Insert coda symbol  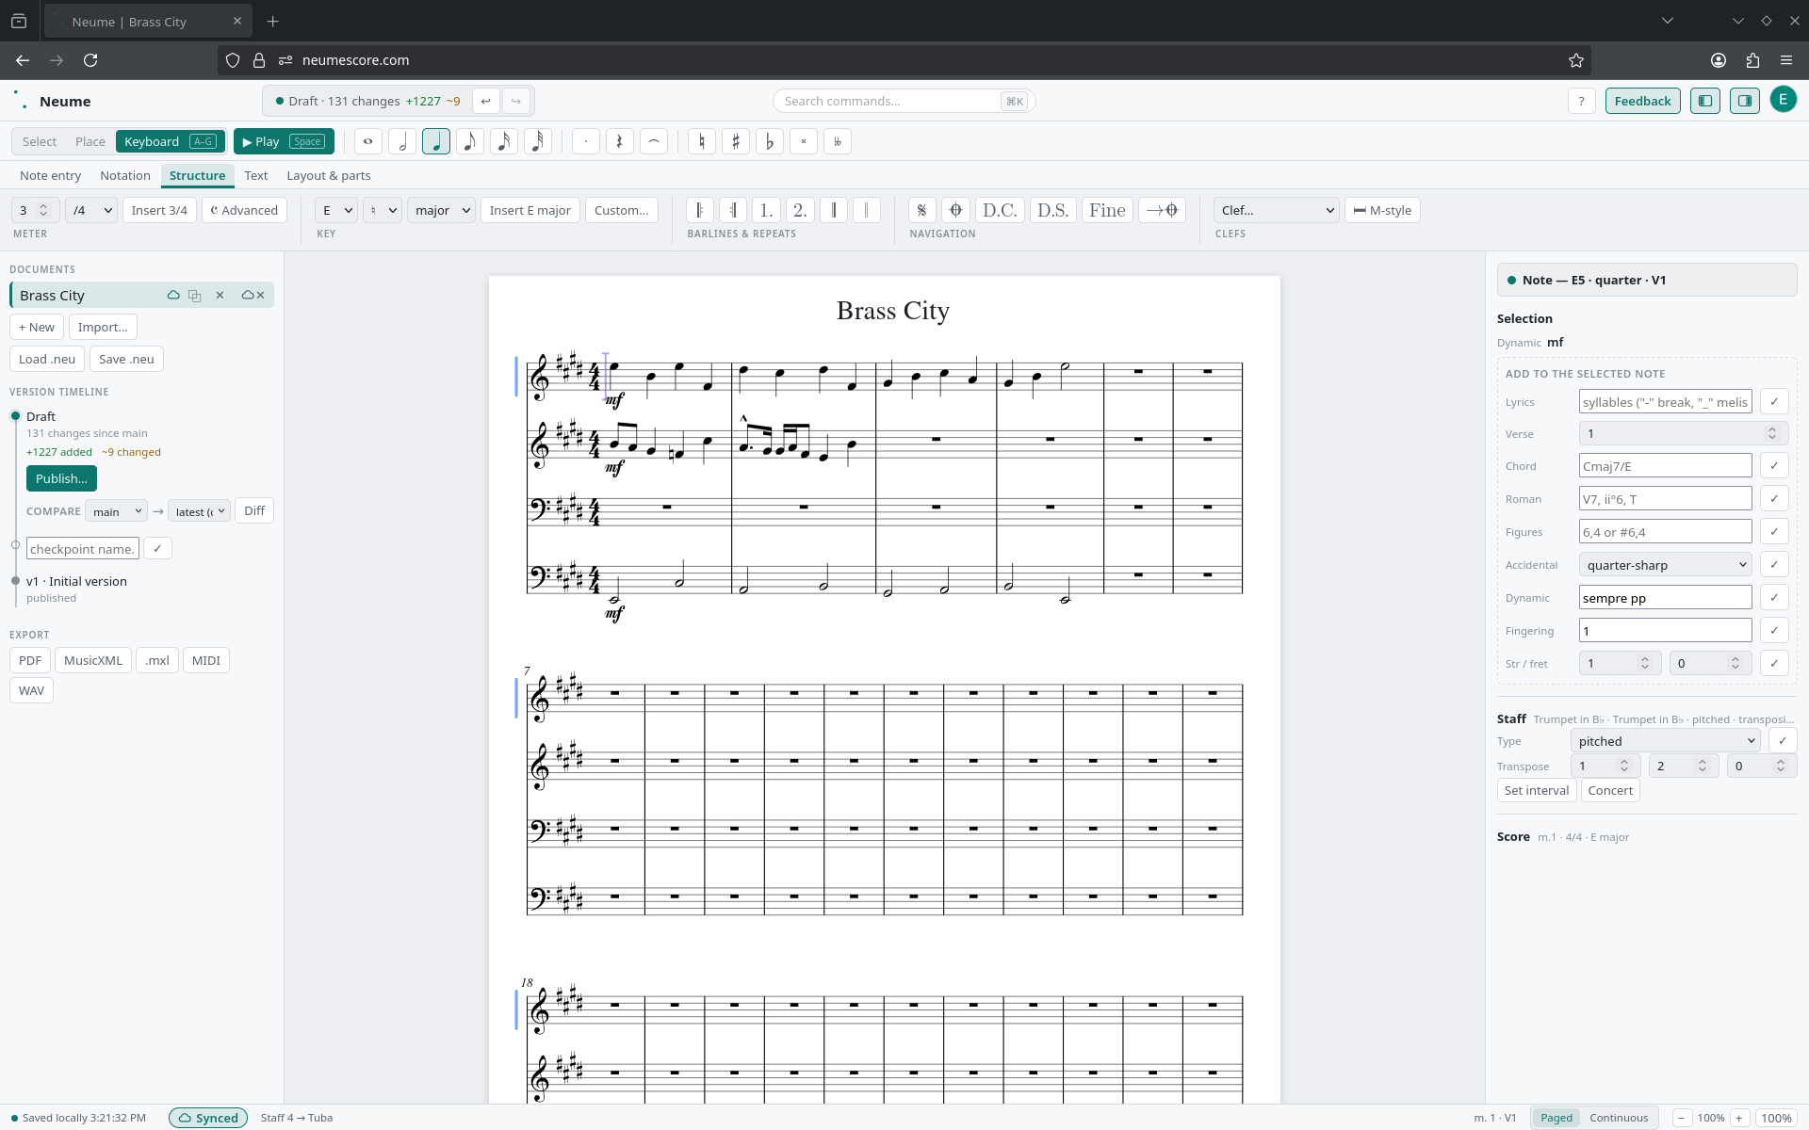click(x=955, y=210)
